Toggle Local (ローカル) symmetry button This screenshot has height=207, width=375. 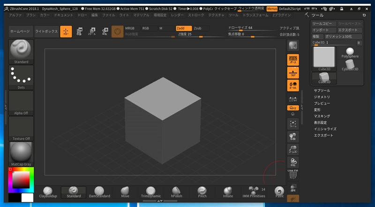pos(293,86)
